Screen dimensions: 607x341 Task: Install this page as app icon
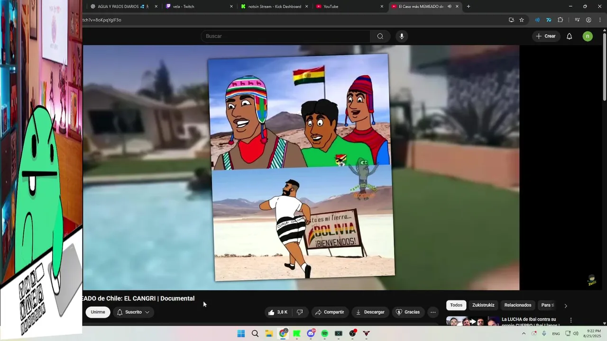[511, 20]
